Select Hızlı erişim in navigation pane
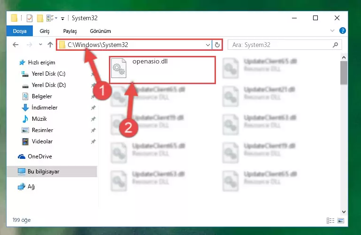361x235 pixels. pyautogui.click(x=41, y=63)
